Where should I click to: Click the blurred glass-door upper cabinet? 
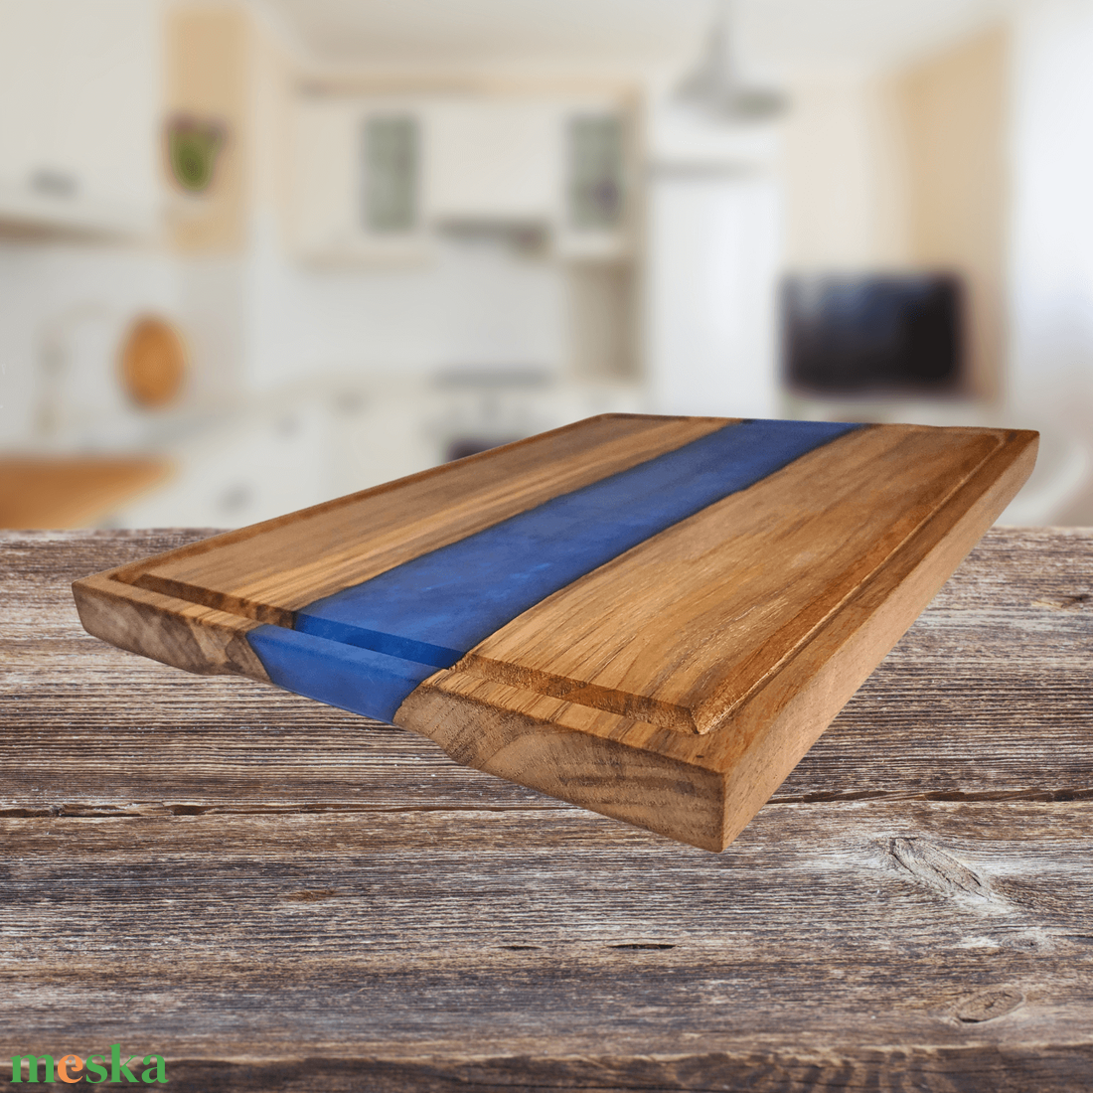point(390,174)
